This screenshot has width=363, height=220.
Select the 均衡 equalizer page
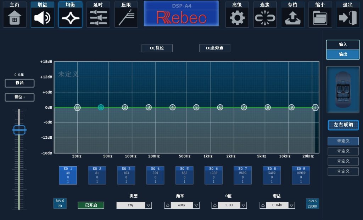71,15
